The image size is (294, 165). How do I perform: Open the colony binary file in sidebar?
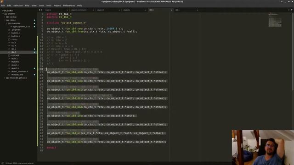click(14, 39)
